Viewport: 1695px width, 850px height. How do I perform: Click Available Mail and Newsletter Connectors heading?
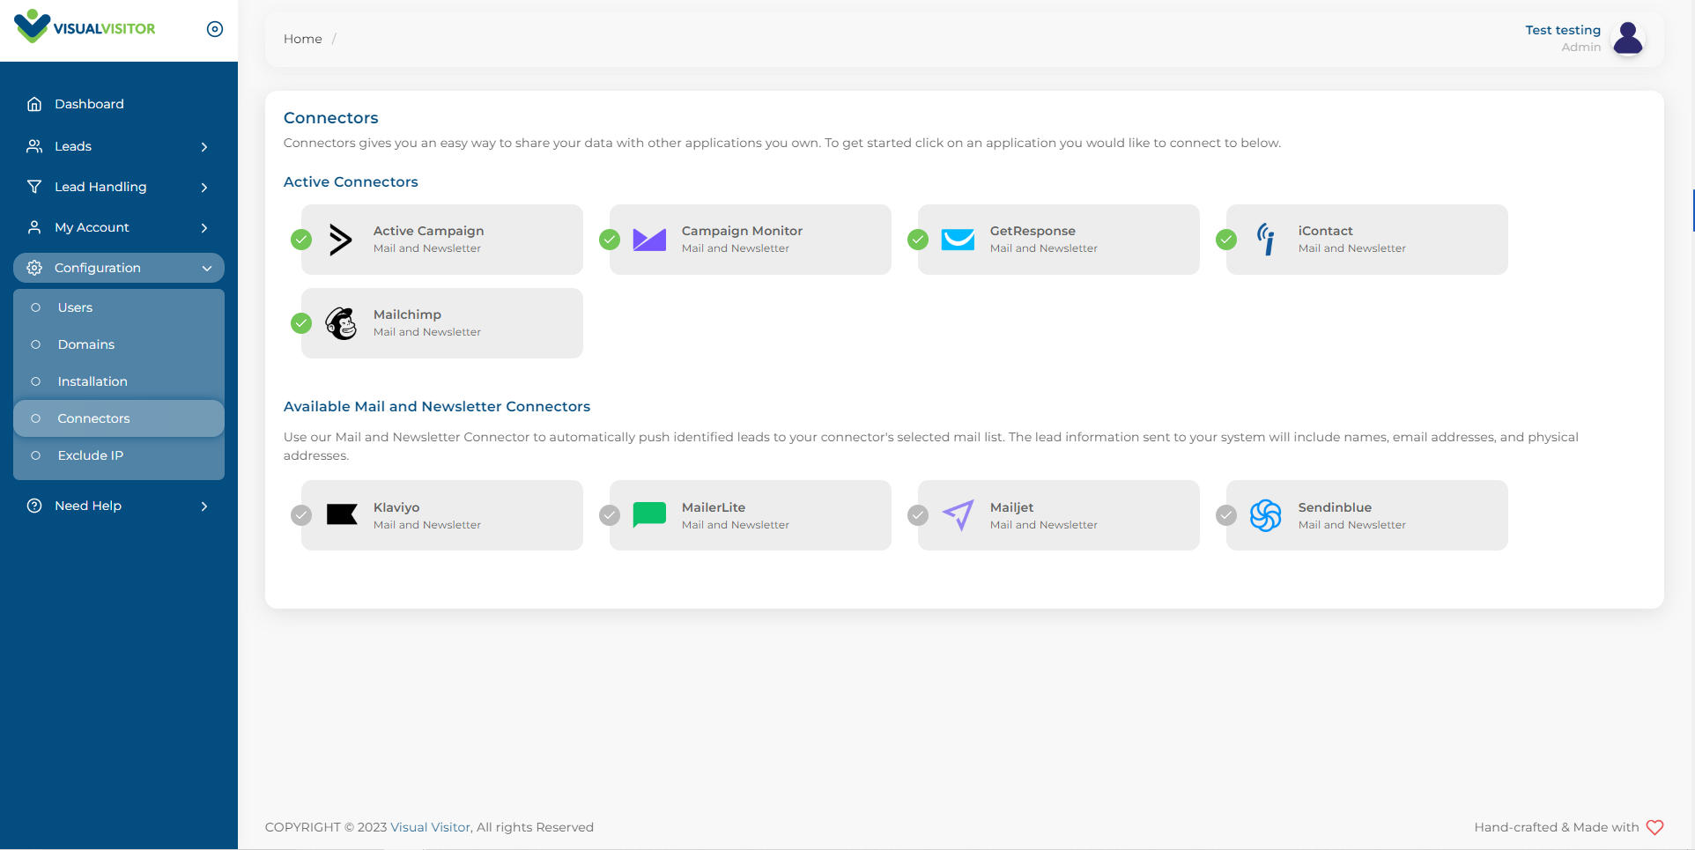(x=437, y=406)
